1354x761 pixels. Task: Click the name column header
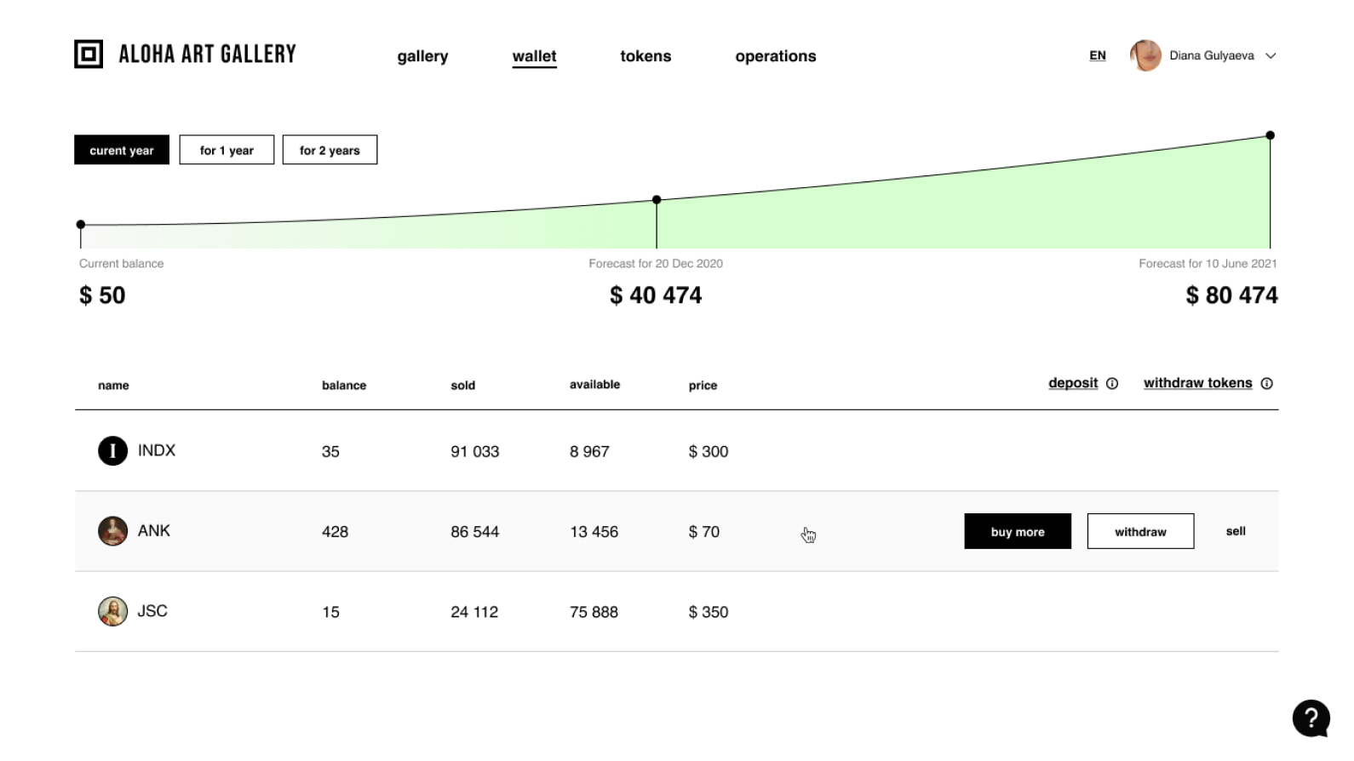pos(113,386)
